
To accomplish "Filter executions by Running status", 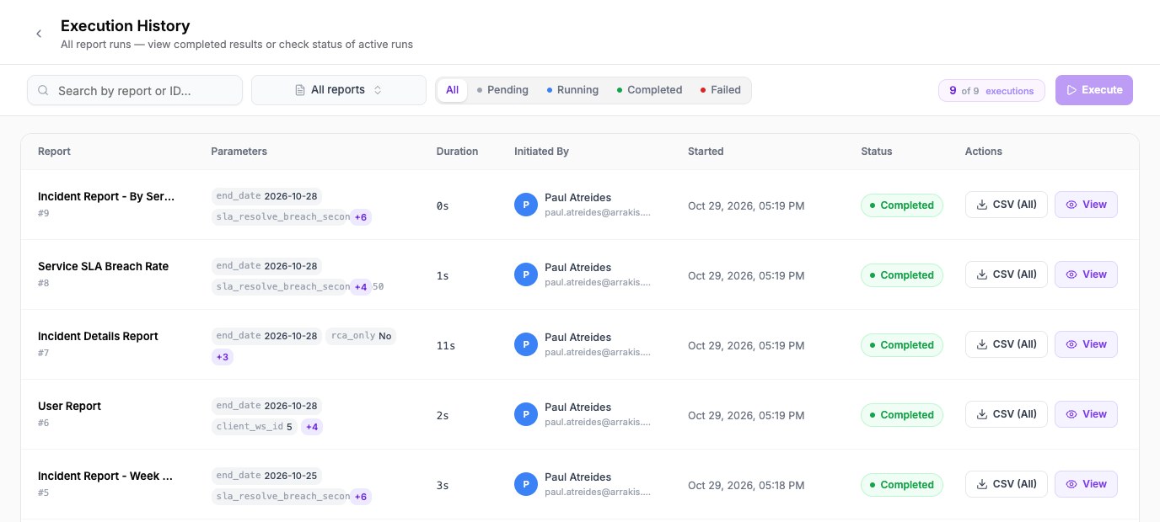I will (572, 90).
